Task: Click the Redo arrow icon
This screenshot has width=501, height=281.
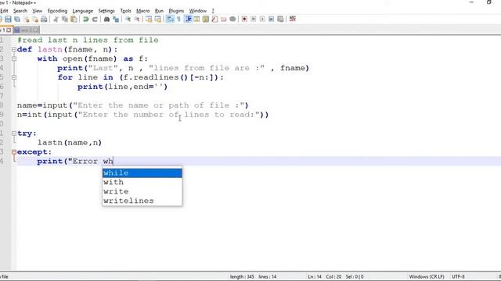Action: 95,19
